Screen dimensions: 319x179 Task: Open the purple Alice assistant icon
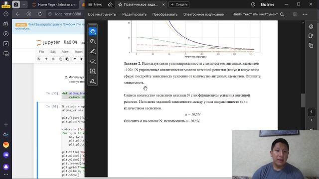(6, 167)
